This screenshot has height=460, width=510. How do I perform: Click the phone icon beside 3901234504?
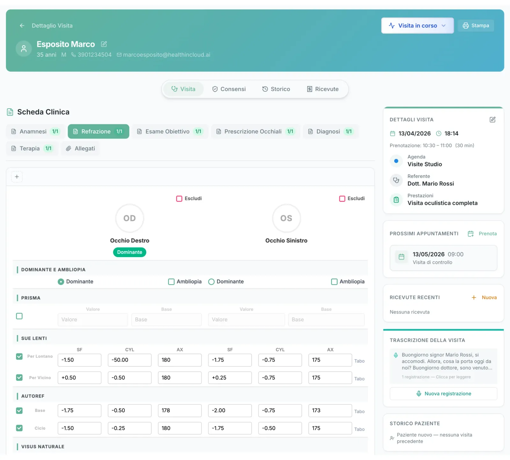click(x=73, y=55)
